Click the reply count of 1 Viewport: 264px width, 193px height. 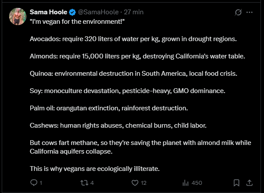point(41,183)
